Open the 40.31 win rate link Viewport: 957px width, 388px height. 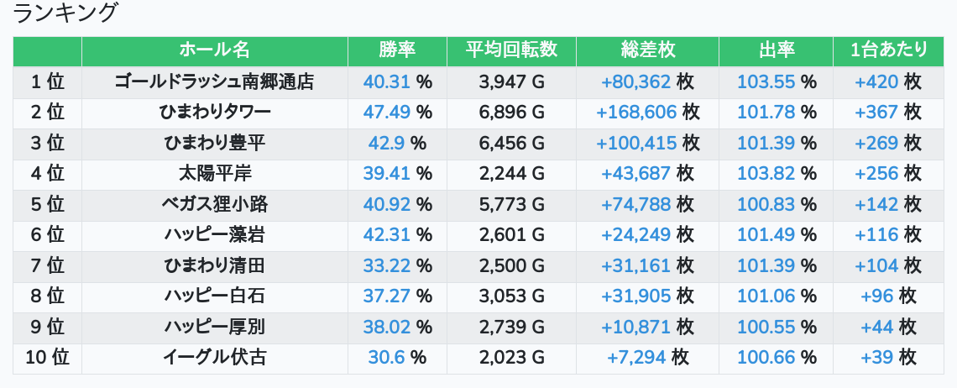click(387, 82)
